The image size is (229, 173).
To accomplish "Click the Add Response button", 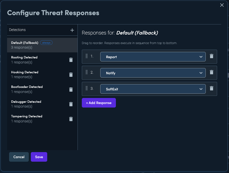I will pos(99,103).
